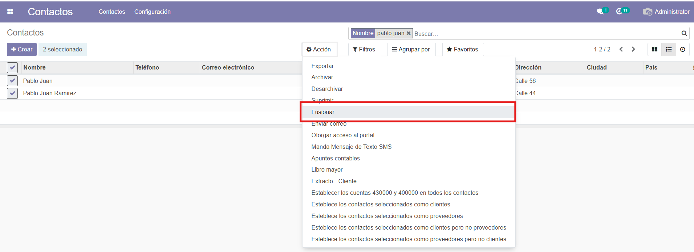Open the apps grid menu icon
The image size is (694, 252).
(x=10, y=12)
